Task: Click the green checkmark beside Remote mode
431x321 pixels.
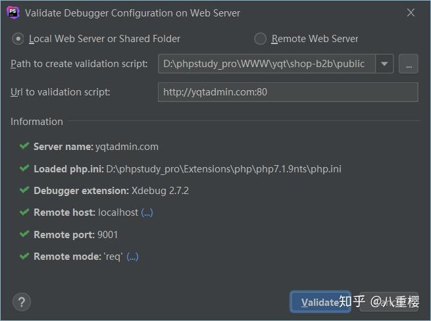Action: pyautogui.click(x=24, y=256)
